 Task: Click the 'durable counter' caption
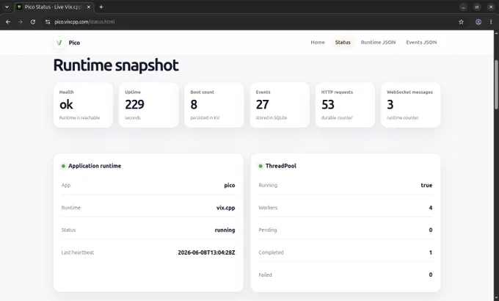coord(337,117)
